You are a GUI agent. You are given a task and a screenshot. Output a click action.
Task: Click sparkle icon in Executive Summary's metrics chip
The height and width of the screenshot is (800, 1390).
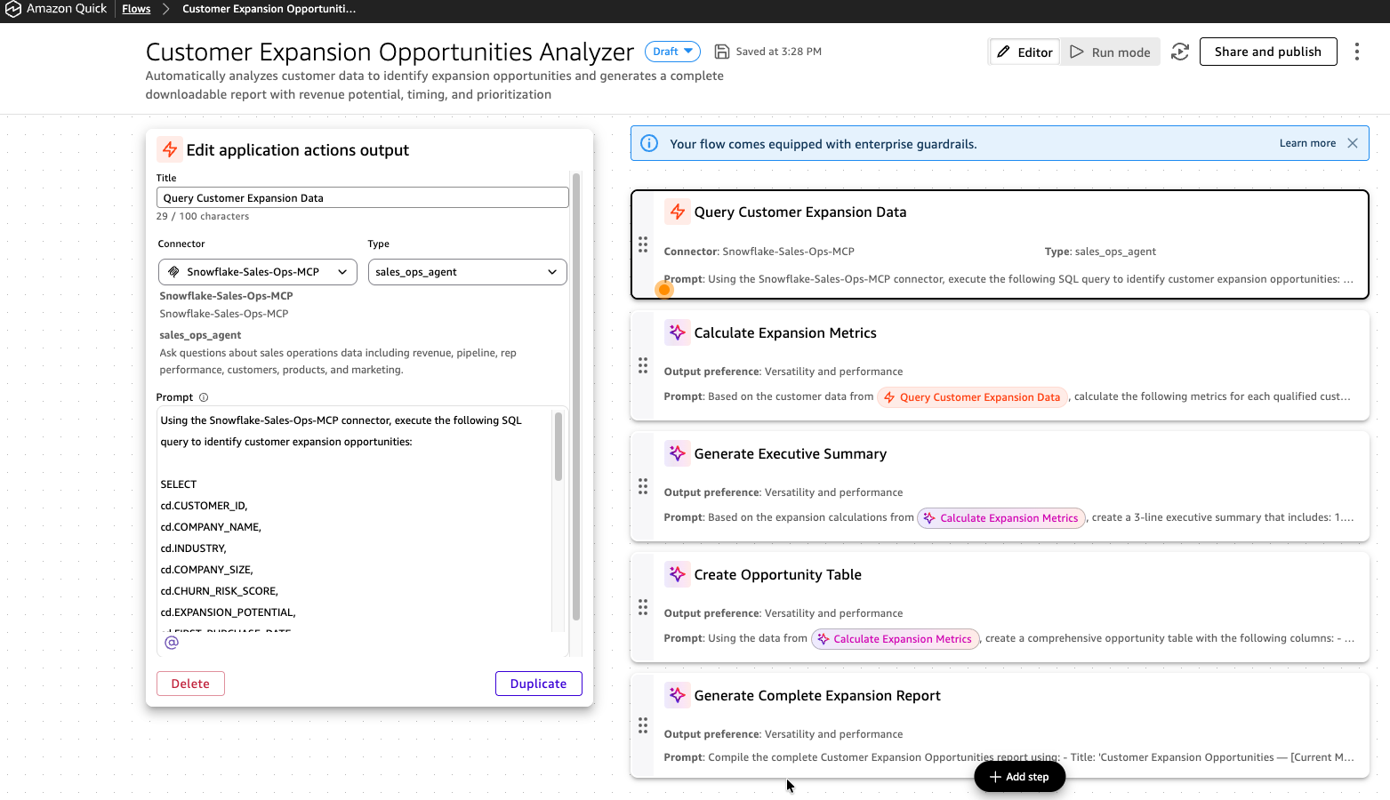pos(929,518)
